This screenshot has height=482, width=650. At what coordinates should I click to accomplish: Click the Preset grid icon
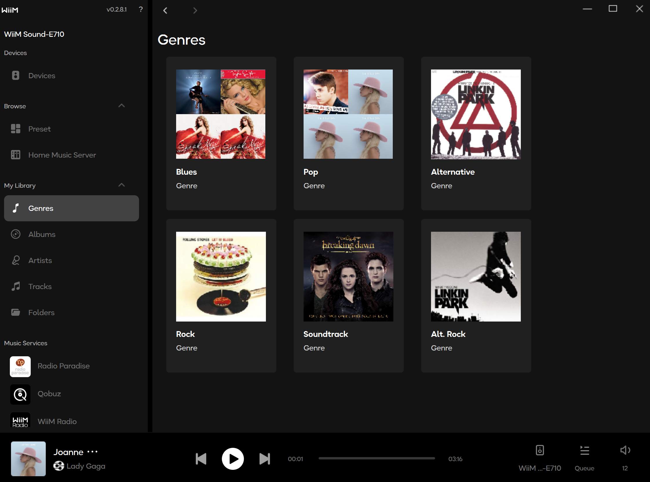coord(15,129)
